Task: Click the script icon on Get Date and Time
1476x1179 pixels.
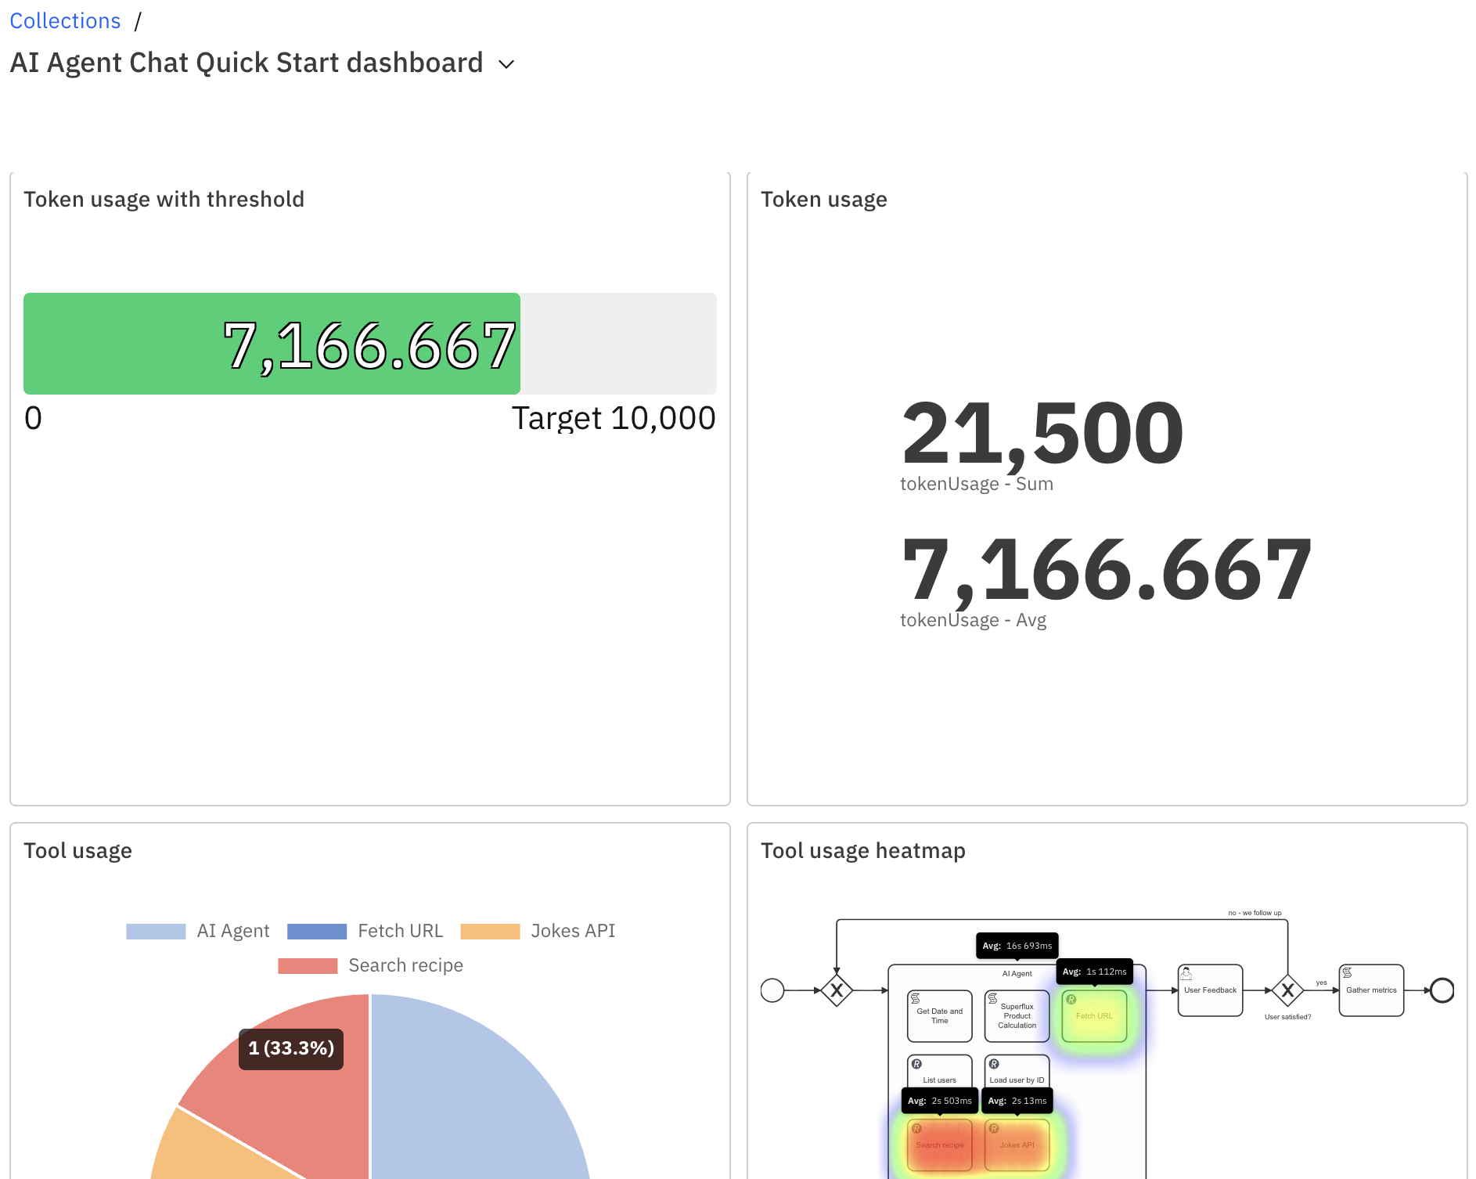Action: 916,999
